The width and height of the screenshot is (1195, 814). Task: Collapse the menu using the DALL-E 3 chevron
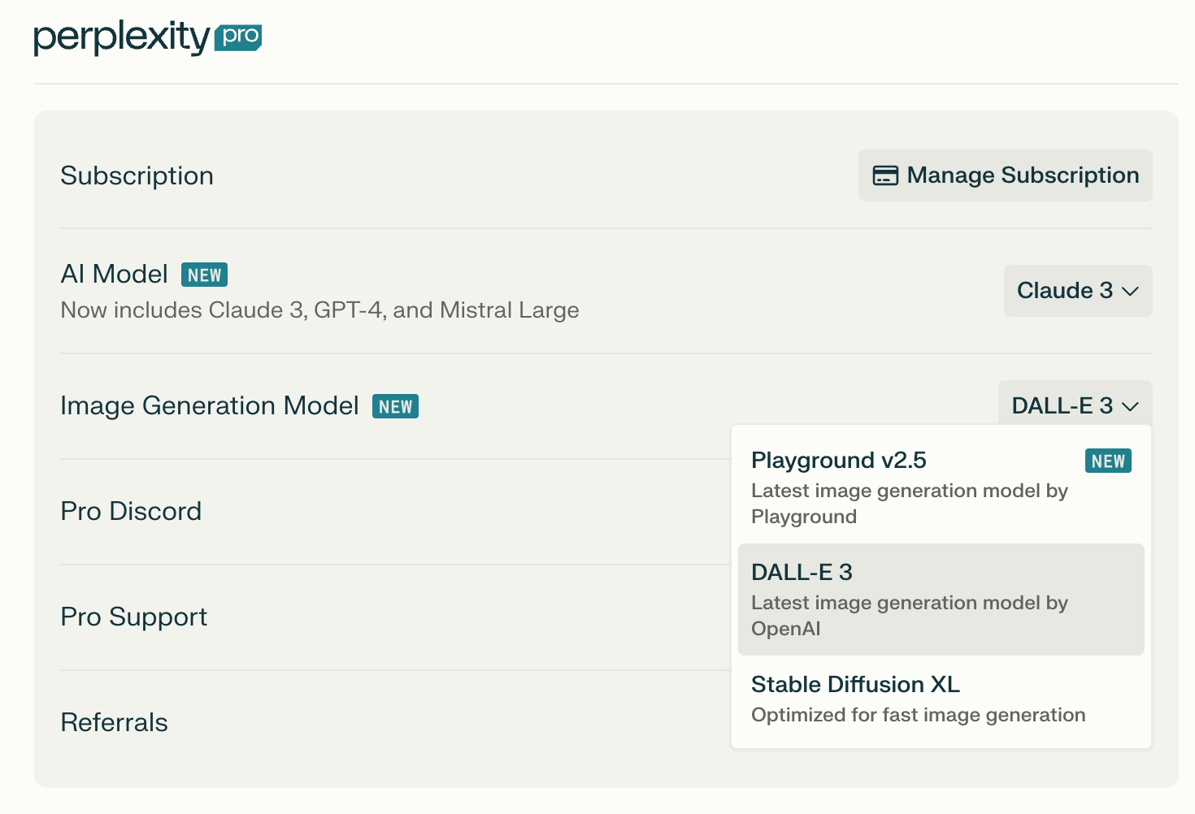pos(1130,406)
